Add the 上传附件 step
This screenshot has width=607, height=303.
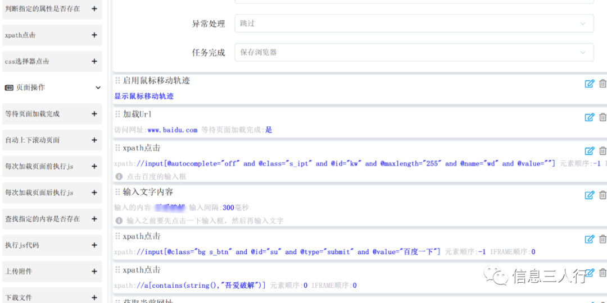(x=94, y=272)
